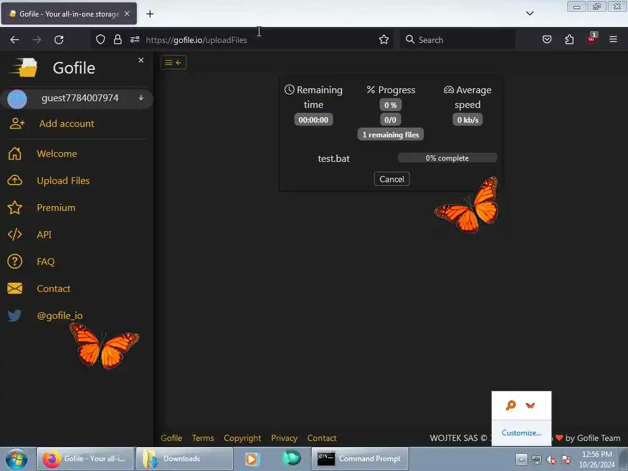Open the footer Copyright link
This screenshot has width=628, height=471.
(x=242, y=438)
